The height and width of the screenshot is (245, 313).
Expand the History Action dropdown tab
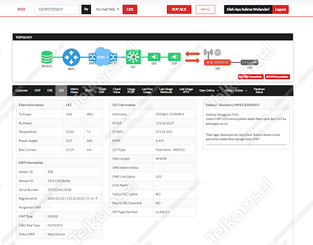click(x=236, y=90)
